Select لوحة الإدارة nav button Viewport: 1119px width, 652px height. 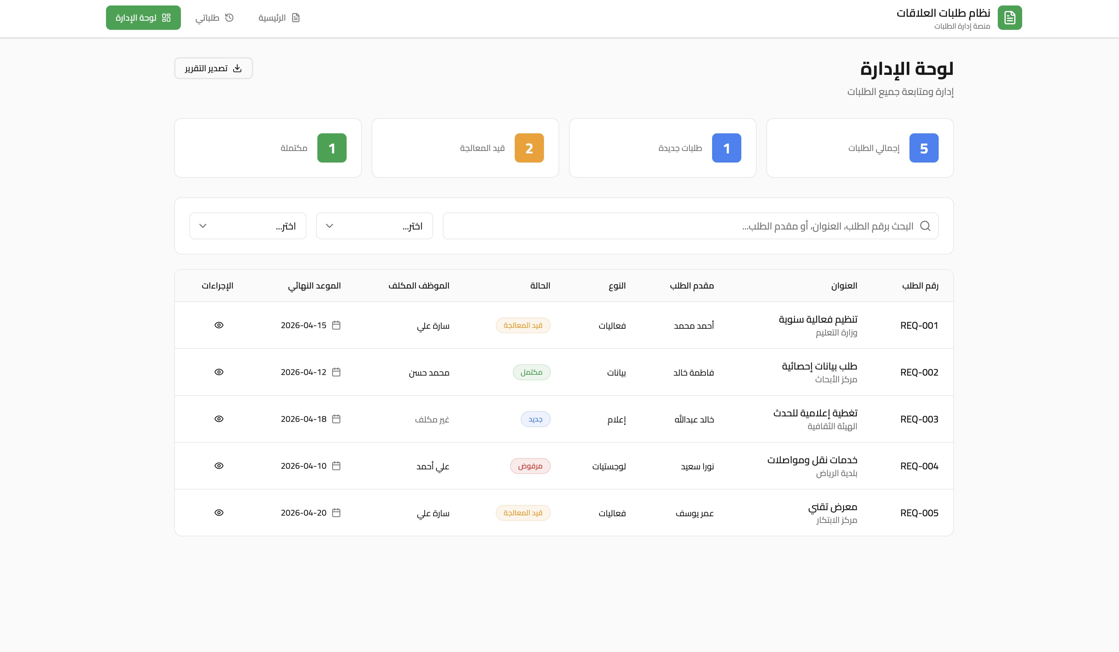pyautogui.click(x=143, y=18)
